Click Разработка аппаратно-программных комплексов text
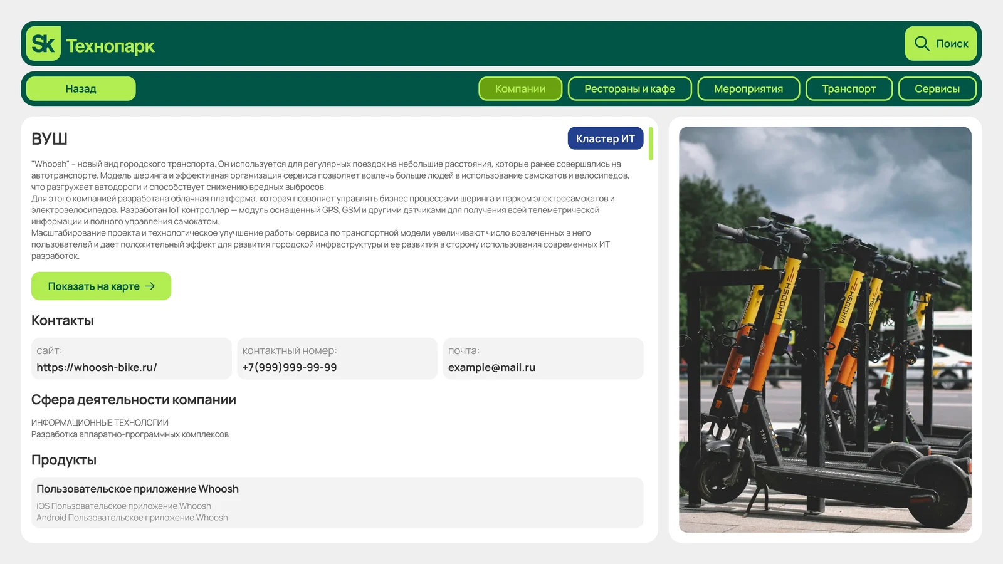The width and height of the screenshot is (1003, 564). click(x=130, y=434)
